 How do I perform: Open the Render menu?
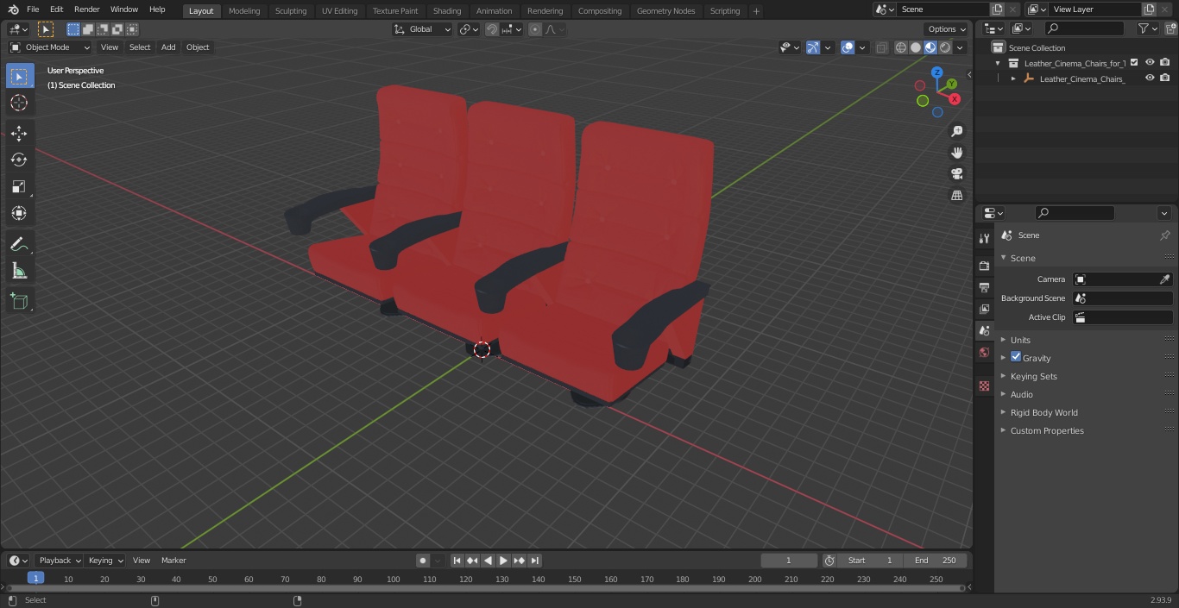pos(86,9)
